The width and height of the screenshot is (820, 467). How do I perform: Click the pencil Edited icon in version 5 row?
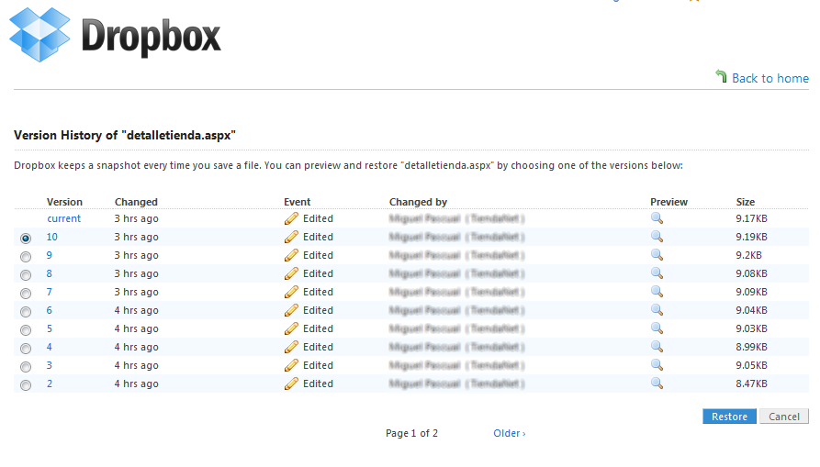pos(291,328)
